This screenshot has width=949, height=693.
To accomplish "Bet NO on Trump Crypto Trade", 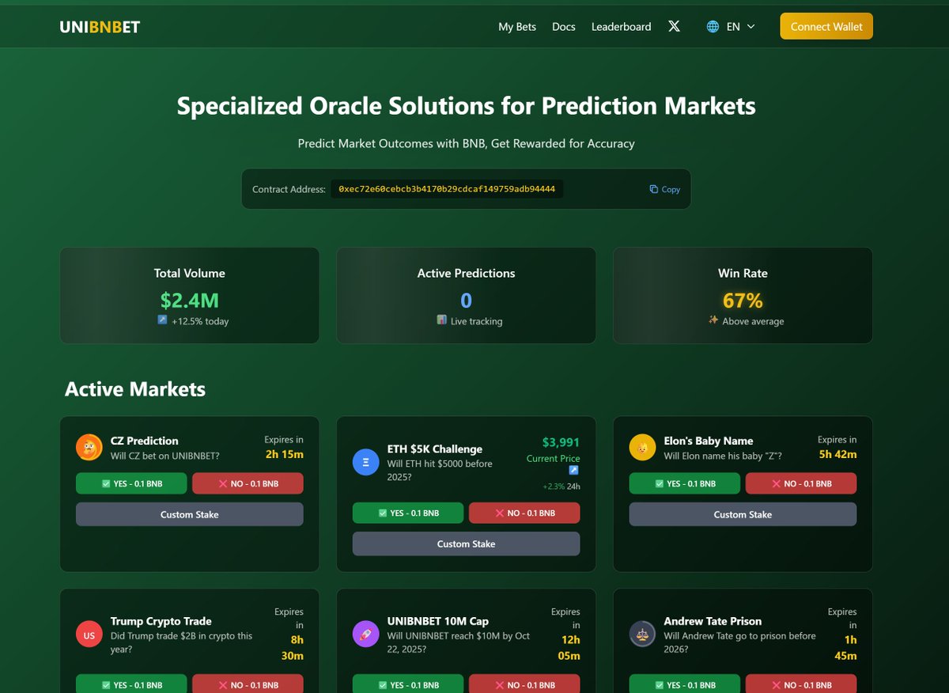I will pyautogui.click(x=248, y=684).
